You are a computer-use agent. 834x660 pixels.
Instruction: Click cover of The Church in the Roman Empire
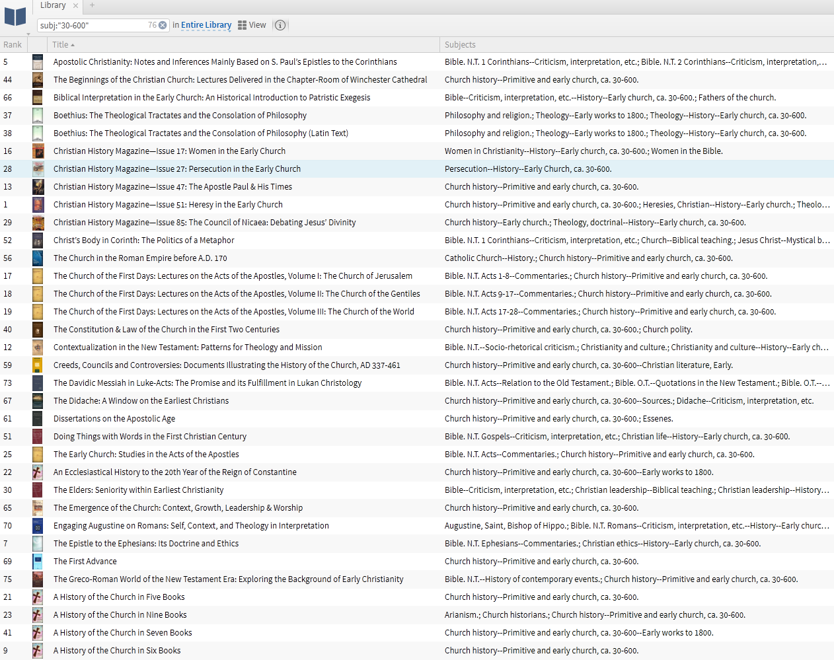coord(38,258)
